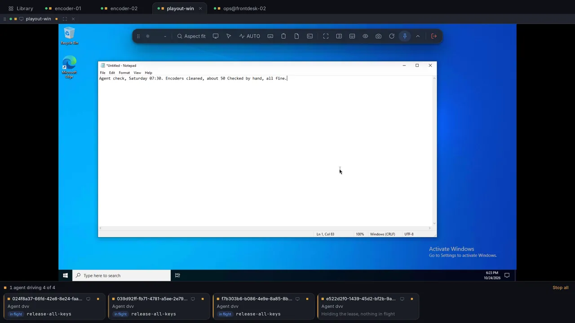Click the red disconnect icon
The image size is (575, 323).
(x=434, y=36)
